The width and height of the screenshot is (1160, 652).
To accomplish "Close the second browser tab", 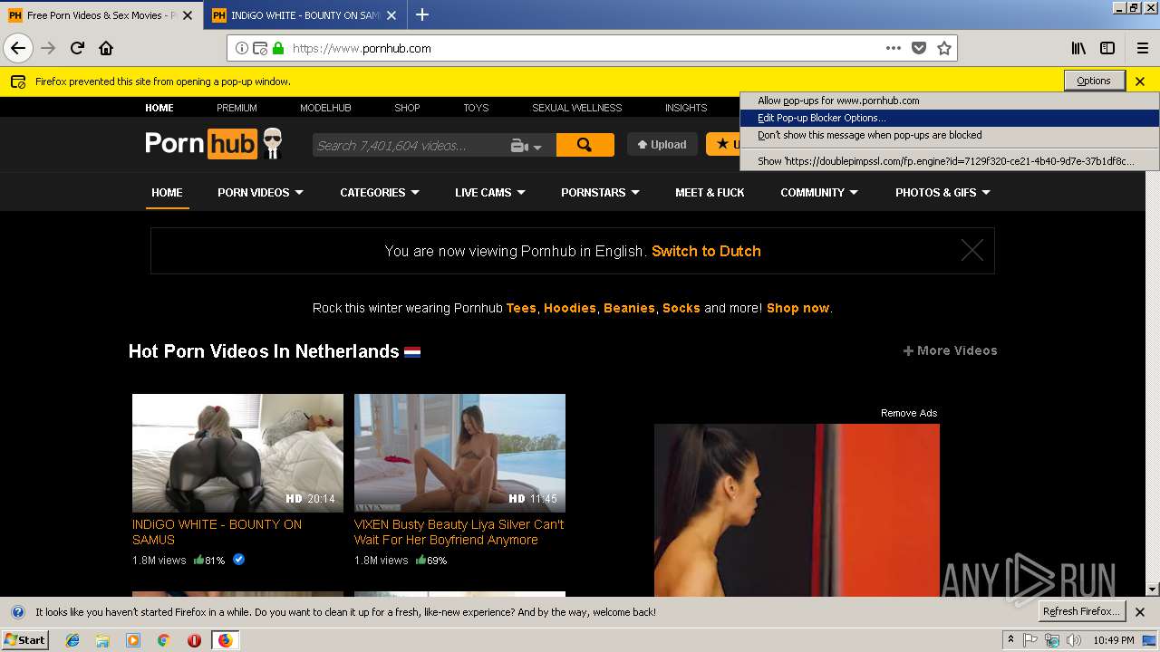I will tap(391, 15).
